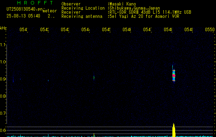Click the small yellow spike in the bottom intensity graph
The image size is (216, 137).
click(94, 135)
